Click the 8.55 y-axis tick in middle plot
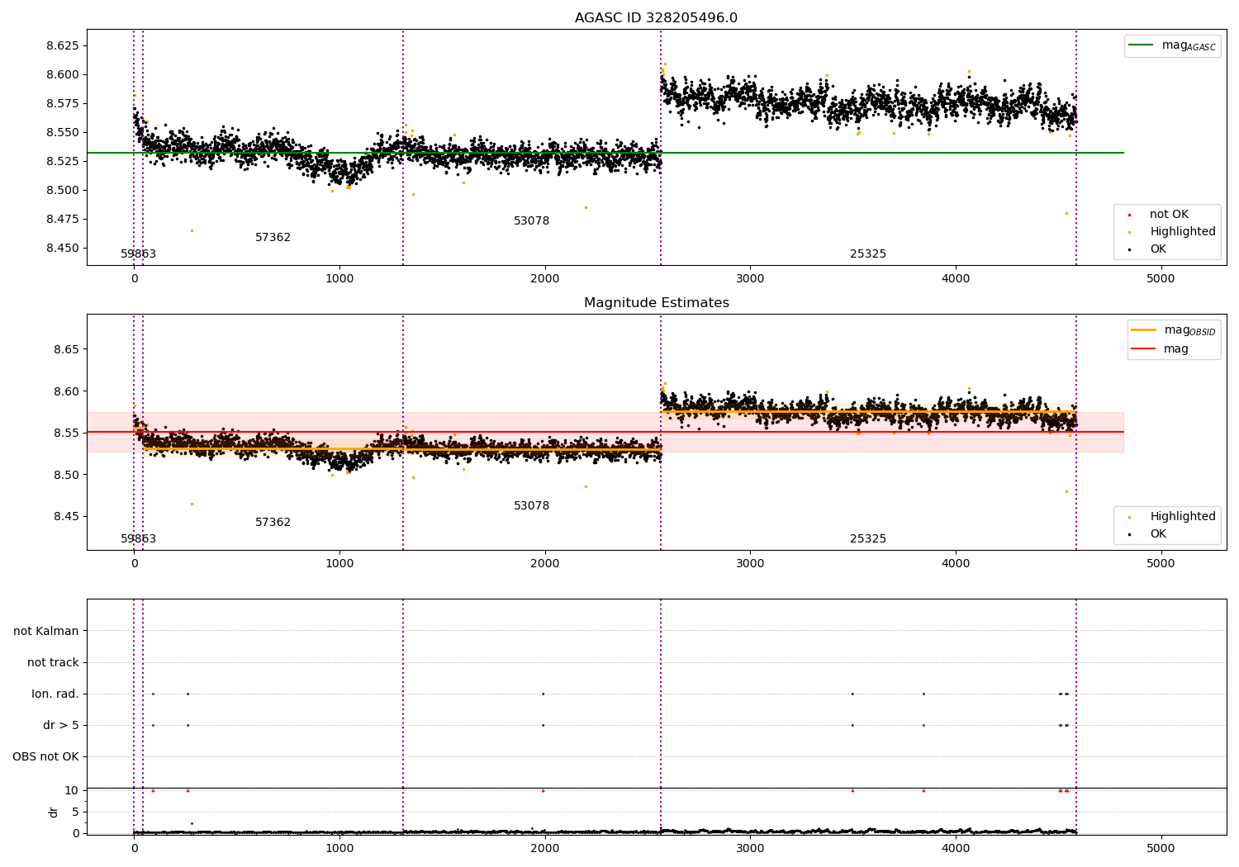Image resolution: width=1239 pixels, height=867 pixels. (x=66, y=433)
